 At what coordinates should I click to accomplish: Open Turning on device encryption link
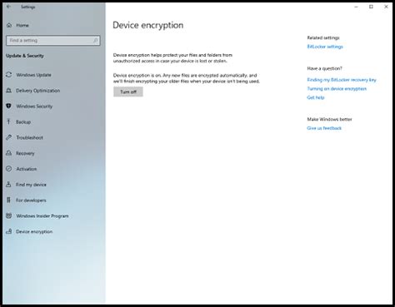337,89
